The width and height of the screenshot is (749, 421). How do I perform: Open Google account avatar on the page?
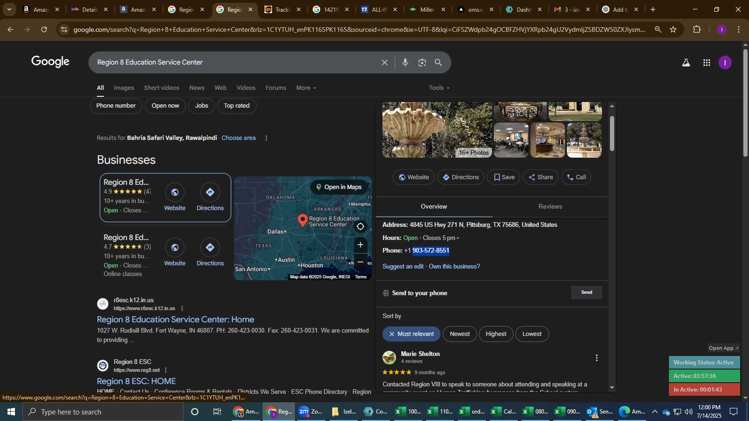click(725, 63)
